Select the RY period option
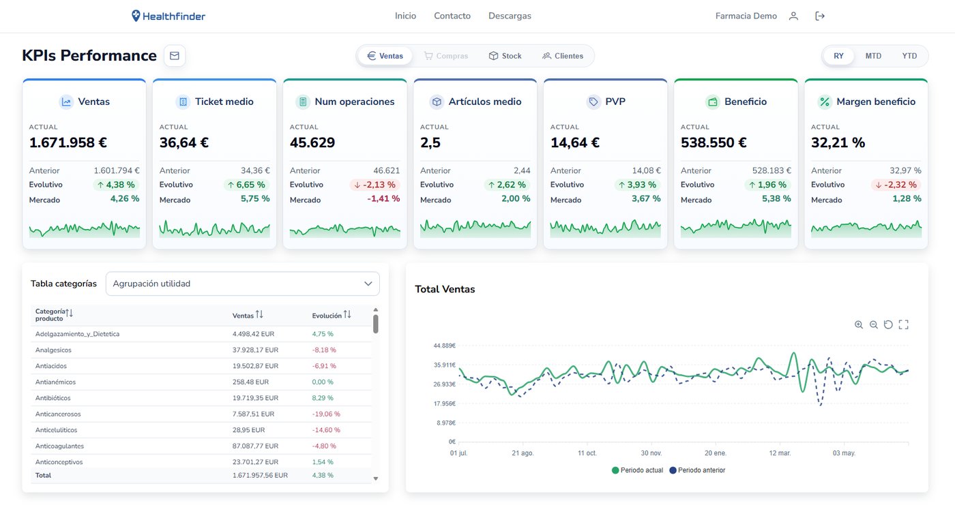The width and height of the screenshot is (955, 520). [x=838, y=56]
